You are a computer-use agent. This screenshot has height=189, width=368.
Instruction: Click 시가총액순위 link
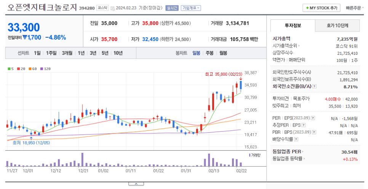(285, 46)
